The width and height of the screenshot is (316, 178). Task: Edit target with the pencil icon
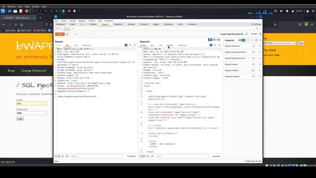246,34
